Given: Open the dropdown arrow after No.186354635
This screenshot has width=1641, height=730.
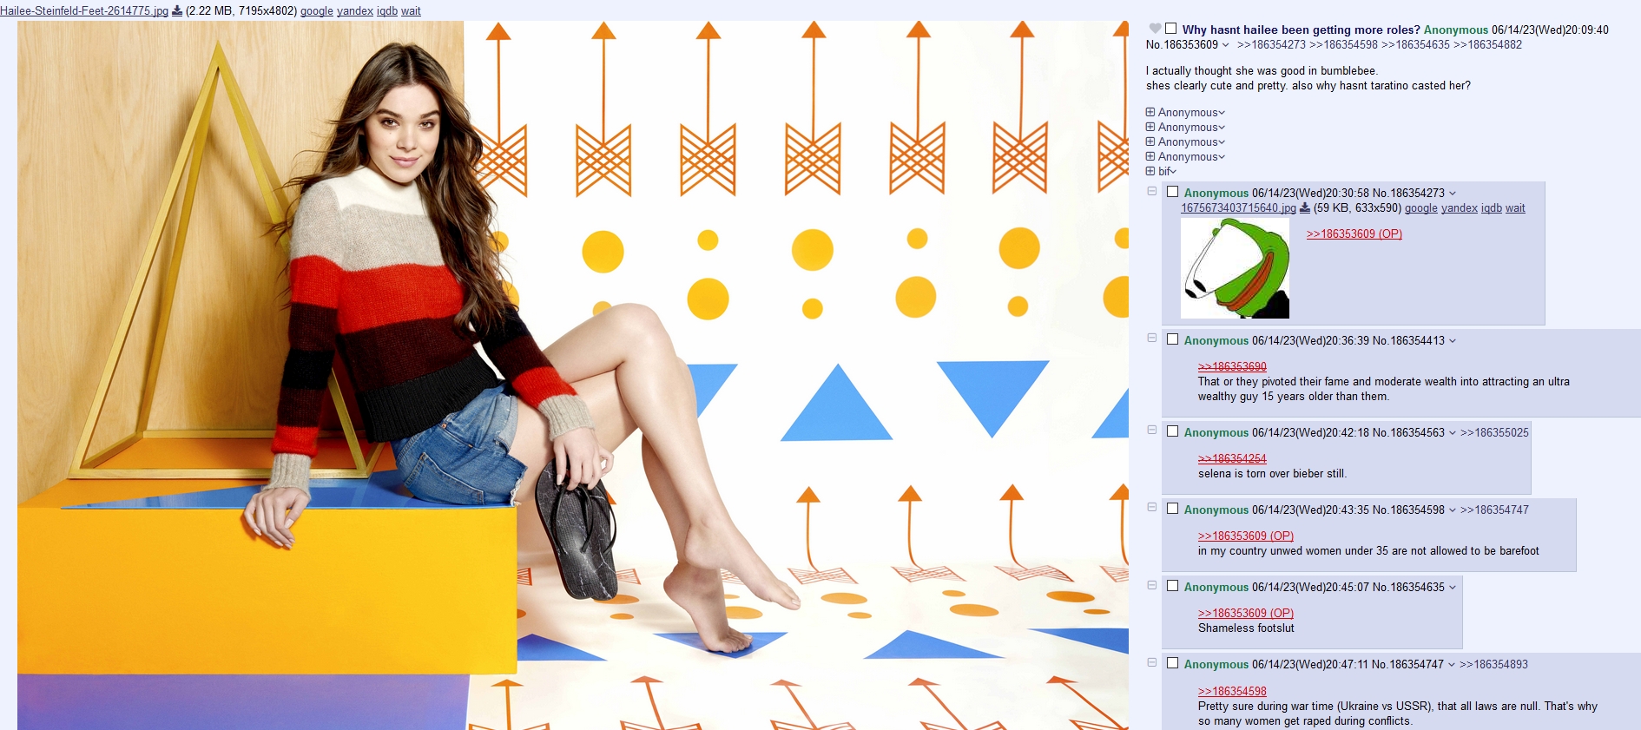Looking at the screenshot, I should click(1453, 588).
